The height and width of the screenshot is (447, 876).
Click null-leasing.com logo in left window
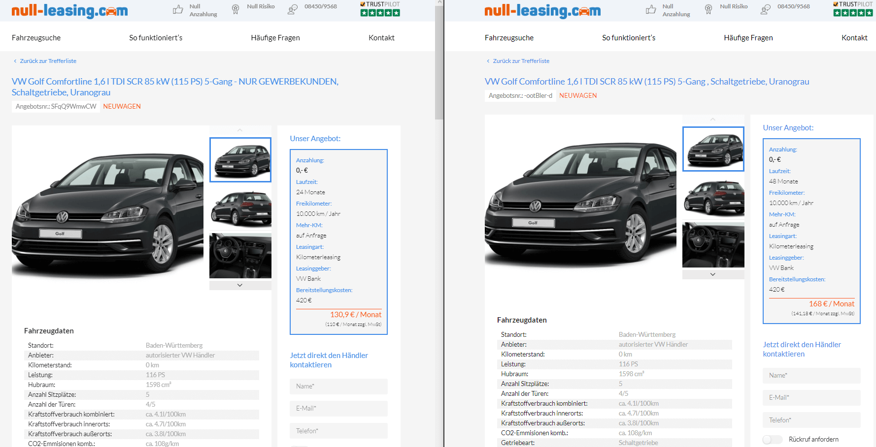coord(69,10)
